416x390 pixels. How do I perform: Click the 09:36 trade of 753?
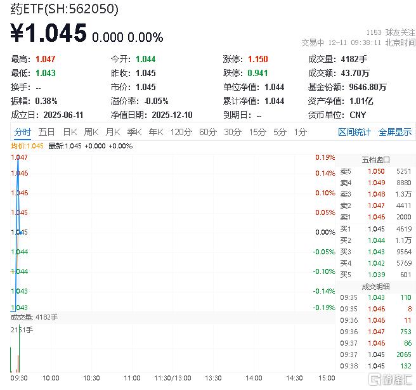coord(375,332)
